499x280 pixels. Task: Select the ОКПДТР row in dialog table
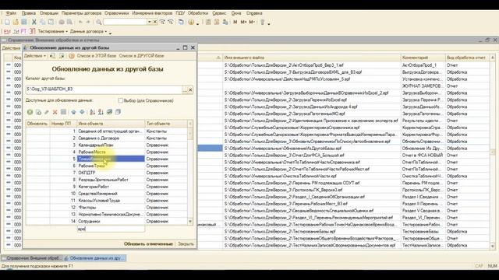pos(107,173)
